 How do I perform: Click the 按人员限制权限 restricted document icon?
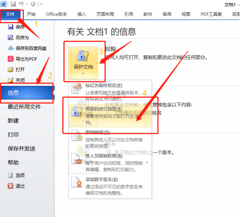click(x=76, y=159)
